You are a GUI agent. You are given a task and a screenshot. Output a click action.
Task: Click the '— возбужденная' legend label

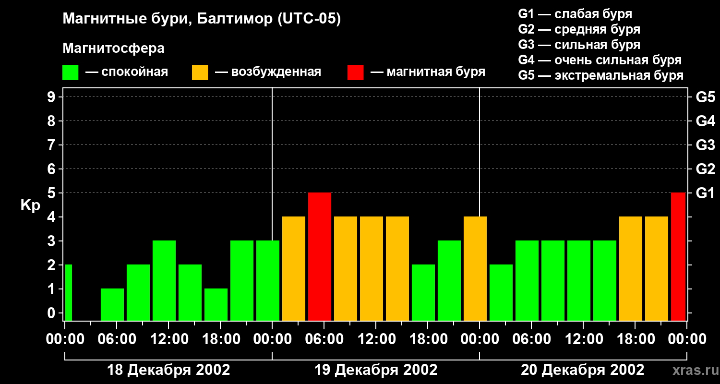pos(268,72)
